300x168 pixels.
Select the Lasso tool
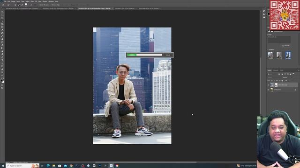tap(2, 18)
